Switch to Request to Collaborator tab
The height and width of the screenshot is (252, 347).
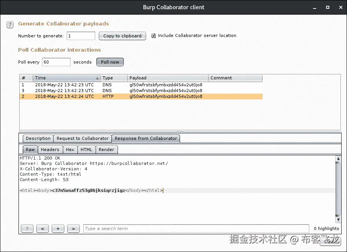pos(83,138)
